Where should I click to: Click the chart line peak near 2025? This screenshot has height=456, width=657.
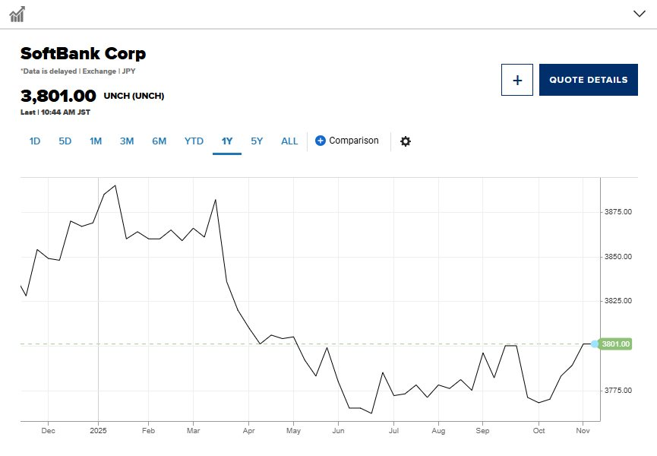115,185
